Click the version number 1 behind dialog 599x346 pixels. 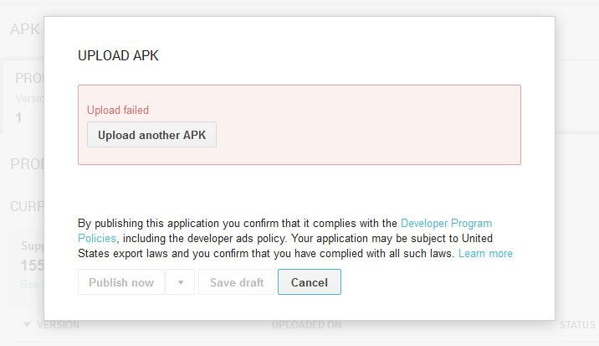point(18,118)
